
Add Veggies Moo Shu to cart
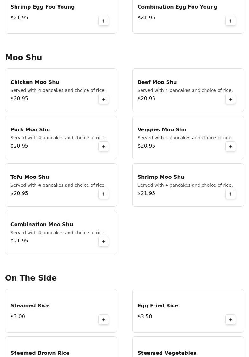coord(231,147)
